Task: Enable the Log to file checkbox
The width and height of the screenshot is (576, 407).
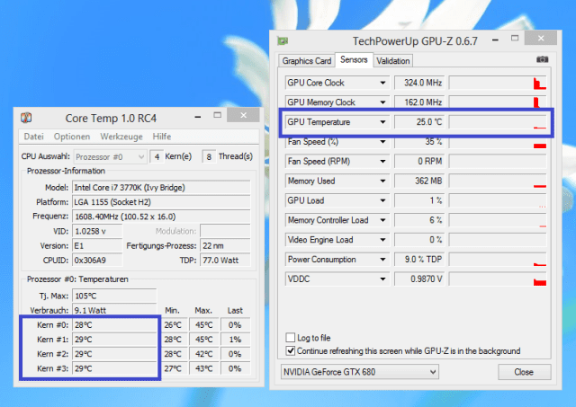Action: pos(290,337)
